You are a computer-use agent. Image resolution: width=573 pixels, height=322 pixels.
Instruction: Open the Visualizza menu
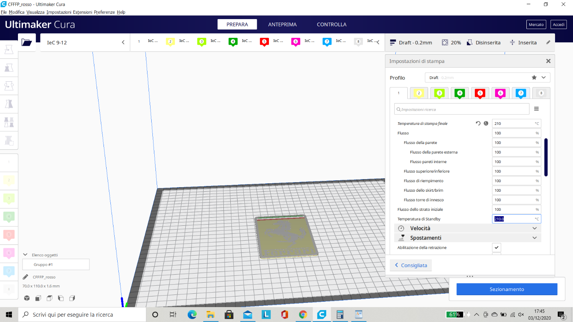coord(36,12)
